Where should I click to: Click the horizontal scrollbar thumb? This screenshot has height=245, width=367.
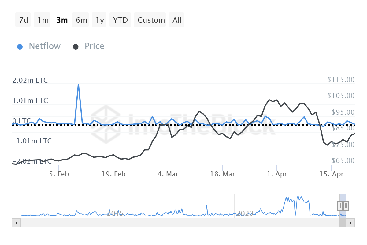[x=343, y=223]
